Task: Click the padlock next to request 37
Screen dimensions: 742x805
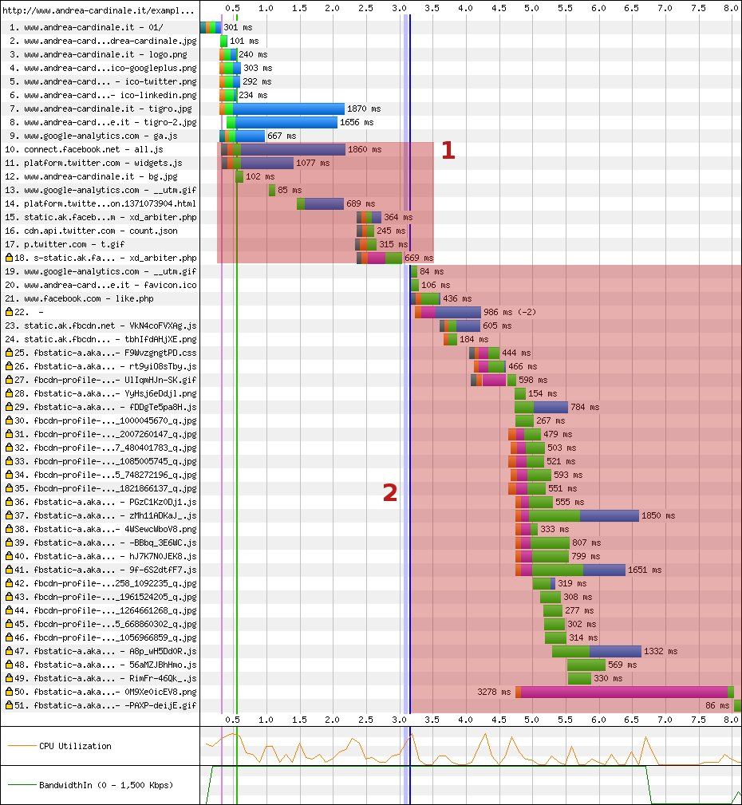Action: 9,515
